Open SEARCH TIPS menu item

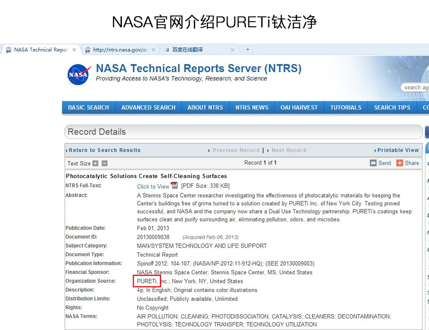392,108
